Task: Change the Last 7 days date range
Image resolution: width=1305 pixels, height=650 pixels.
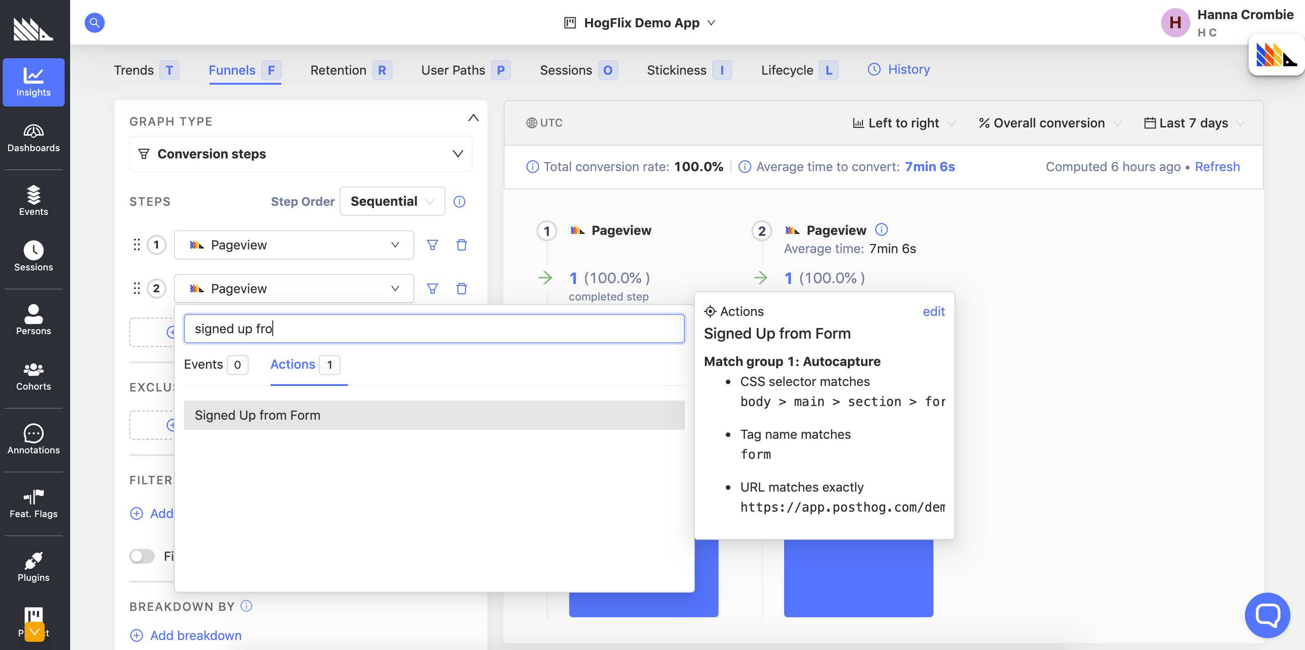Action: pos(1193,123)
